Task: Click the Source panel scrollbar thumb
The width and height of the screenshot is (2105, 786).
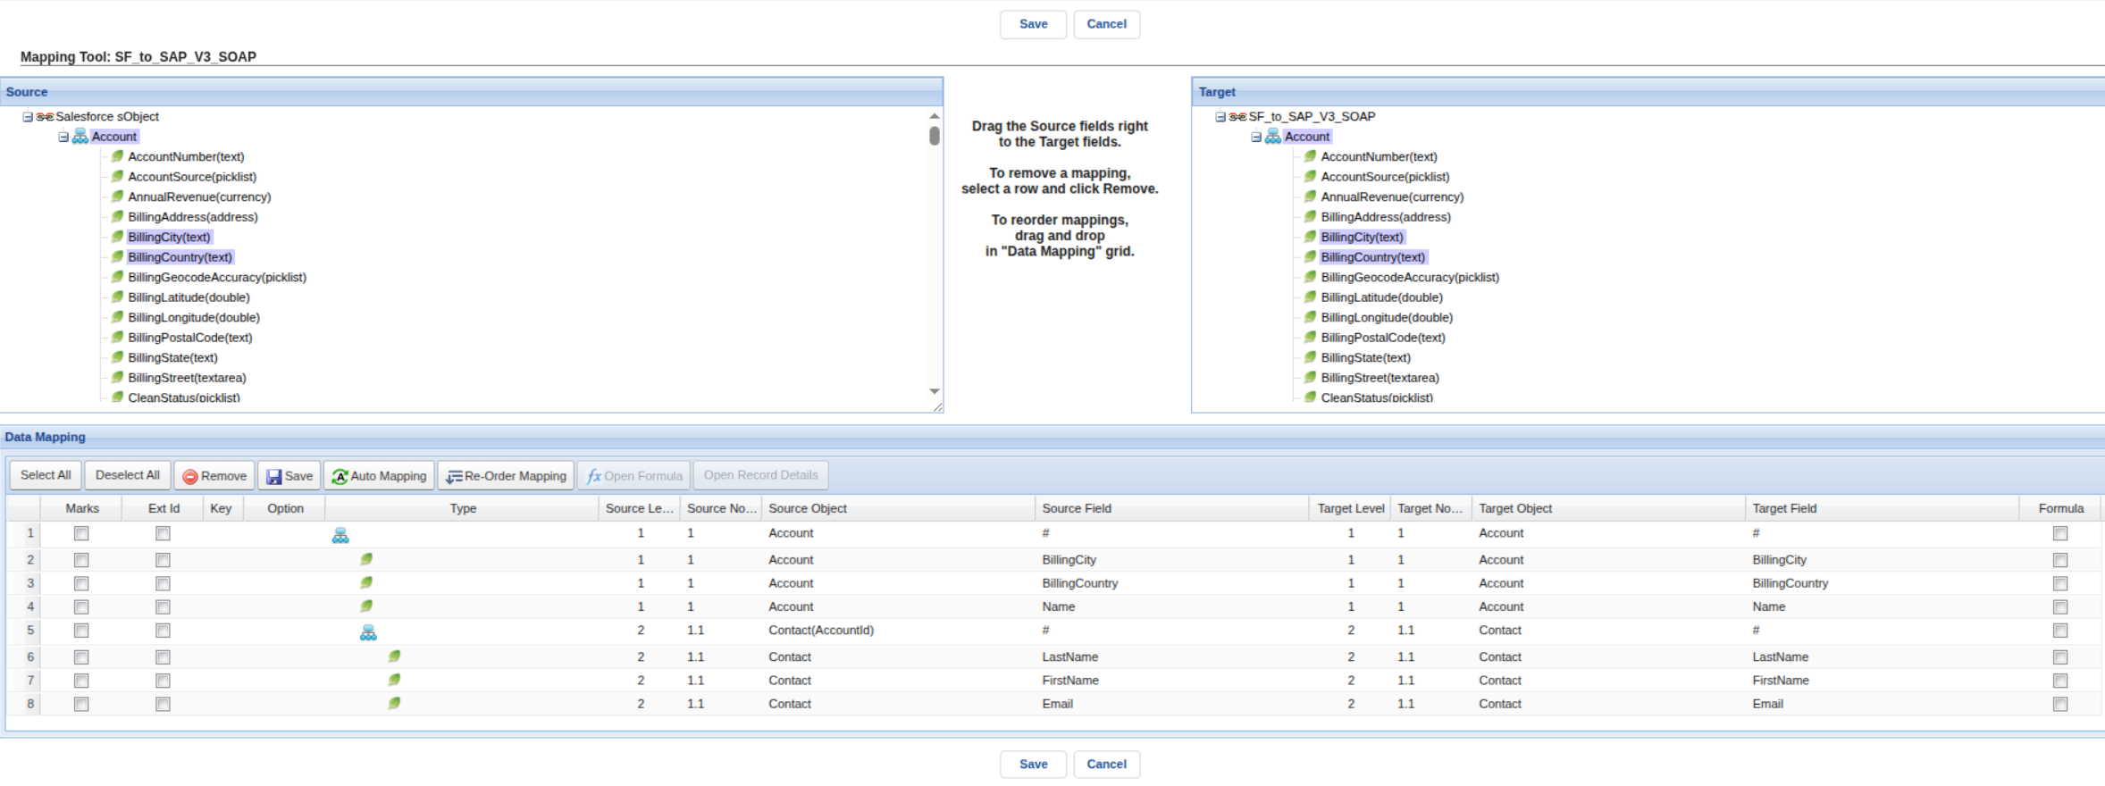Action: (935, 136)
